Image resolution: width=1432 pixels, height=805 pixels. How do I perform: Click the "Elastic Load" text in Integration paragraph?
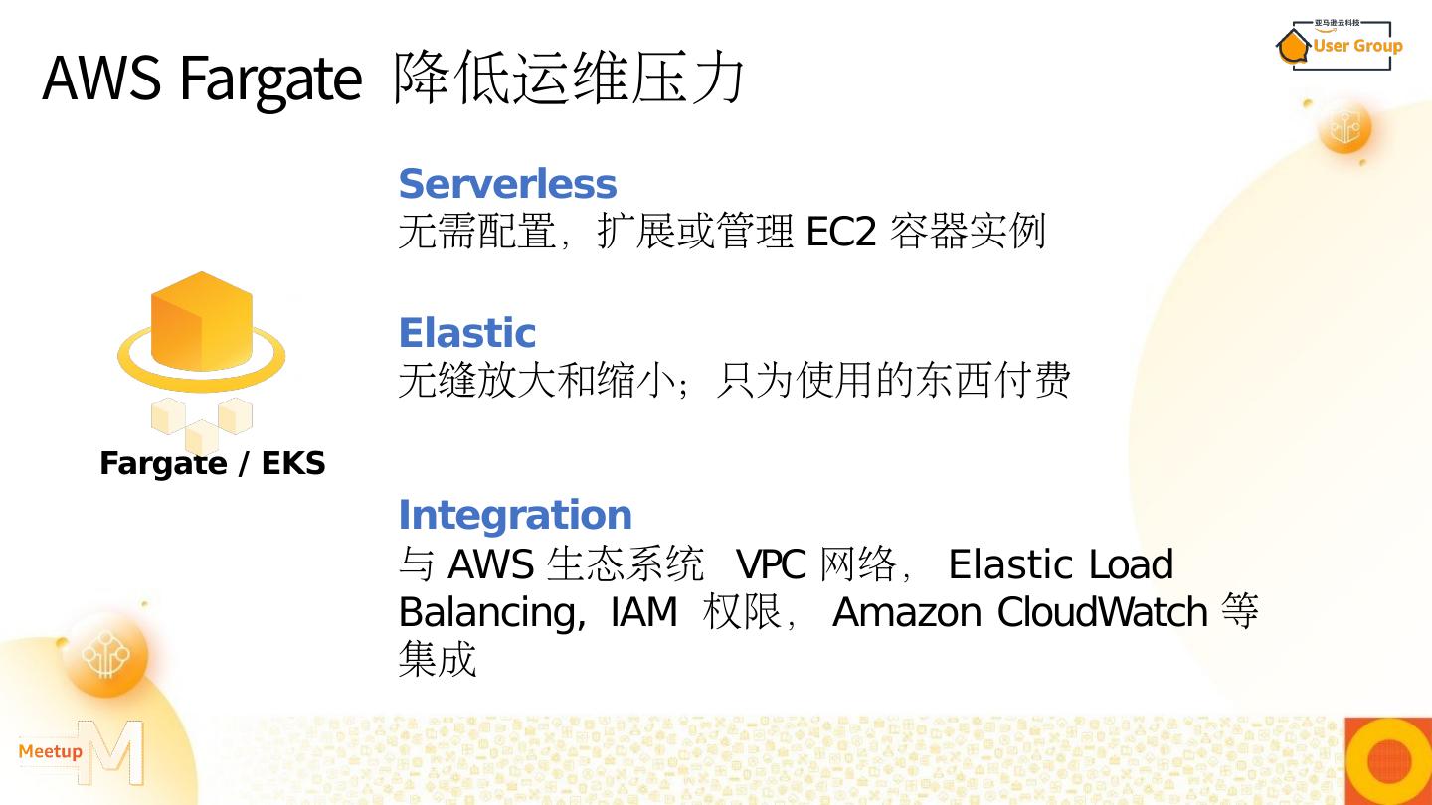[x=1060, y=564]
